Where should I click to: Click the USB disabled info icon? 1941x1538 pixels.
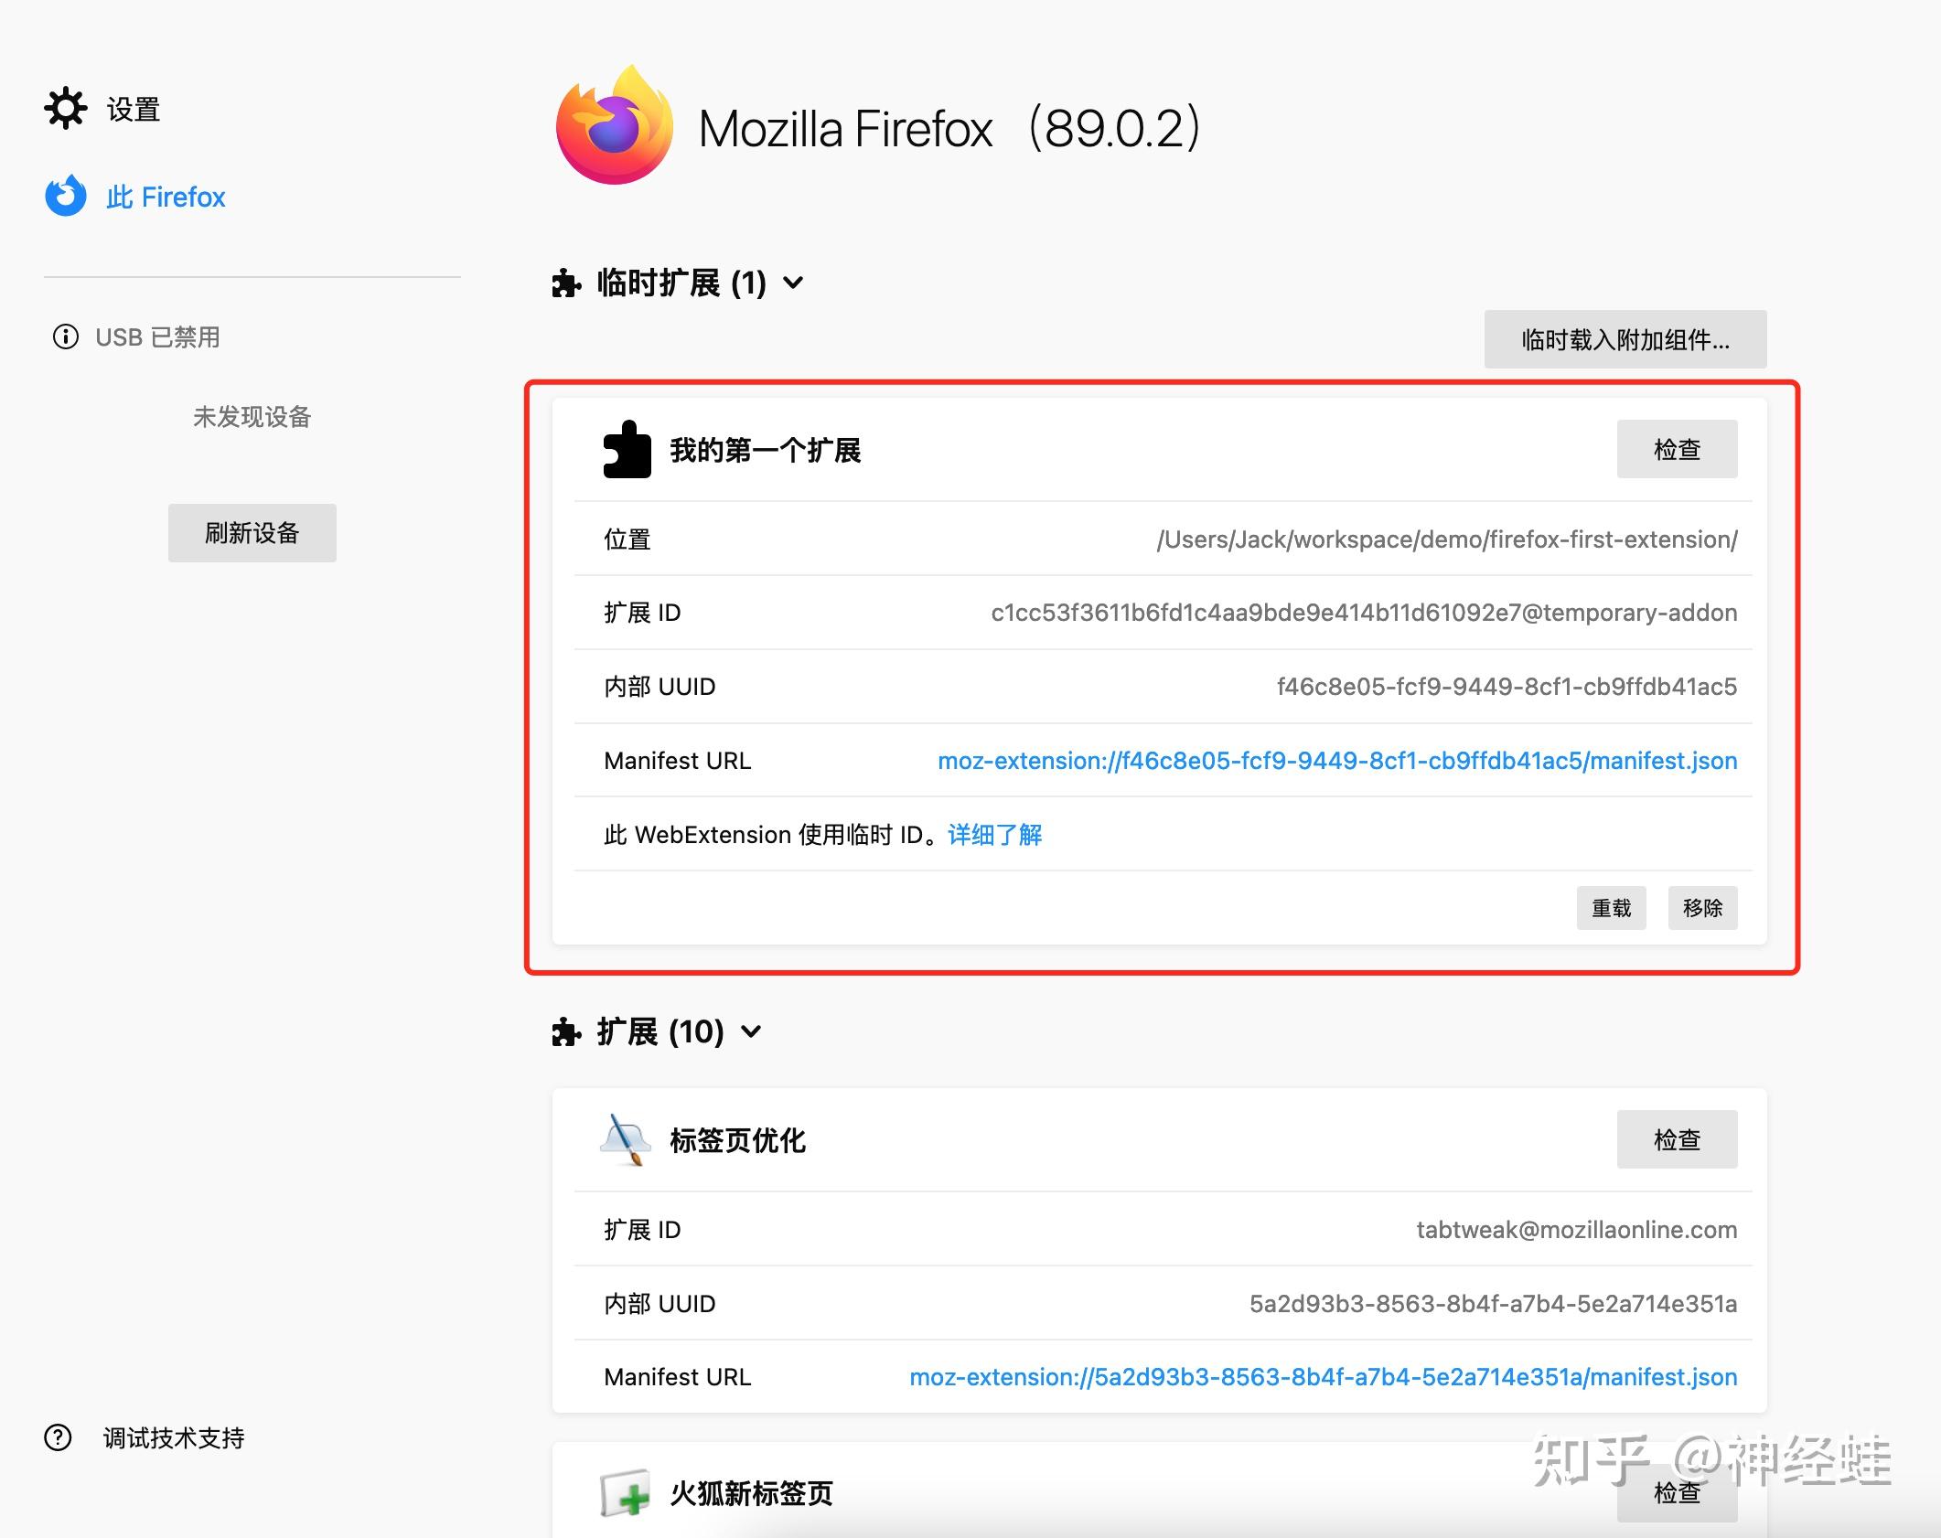coord(66,336)
